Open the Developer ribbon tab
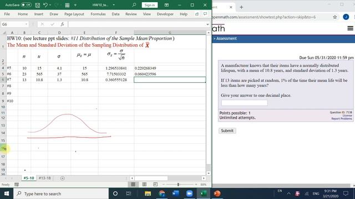The height and width of the screenshot is (199, 355). click(x=165, y=14)
